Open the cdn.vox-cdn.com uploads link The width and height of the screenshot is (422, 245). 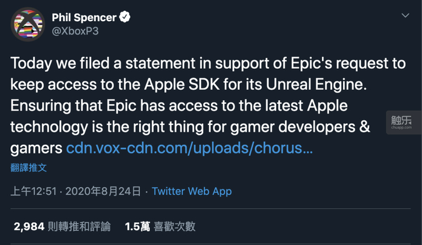tap(189, 148)
